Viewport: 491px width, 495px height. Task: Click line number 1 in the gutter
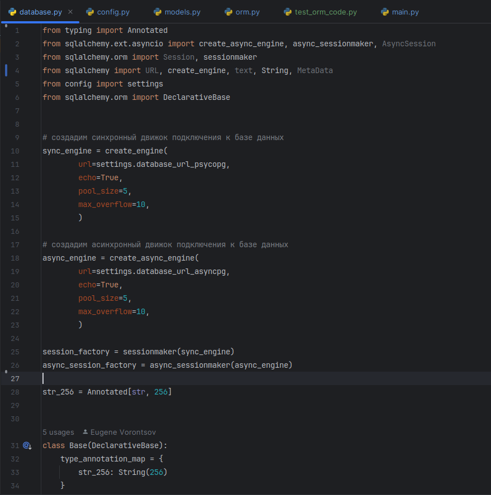coord(17,31)
